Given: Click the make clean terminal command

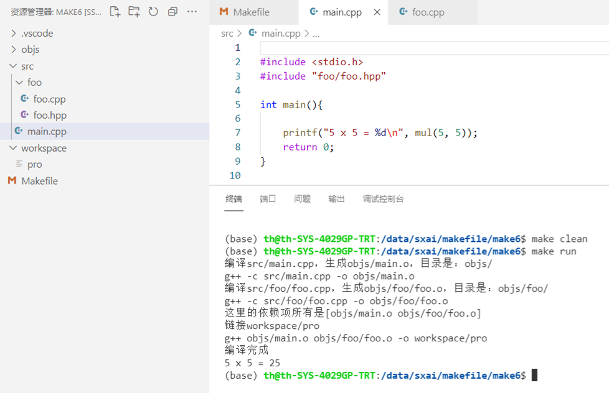Looking at the screenshot, I should [x=559, y=239].
